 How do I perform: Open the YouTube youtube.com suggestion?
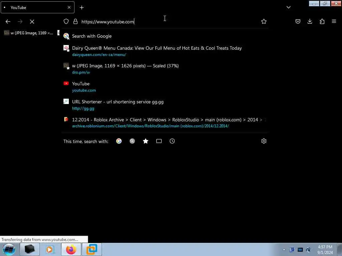tap(165, 87)
